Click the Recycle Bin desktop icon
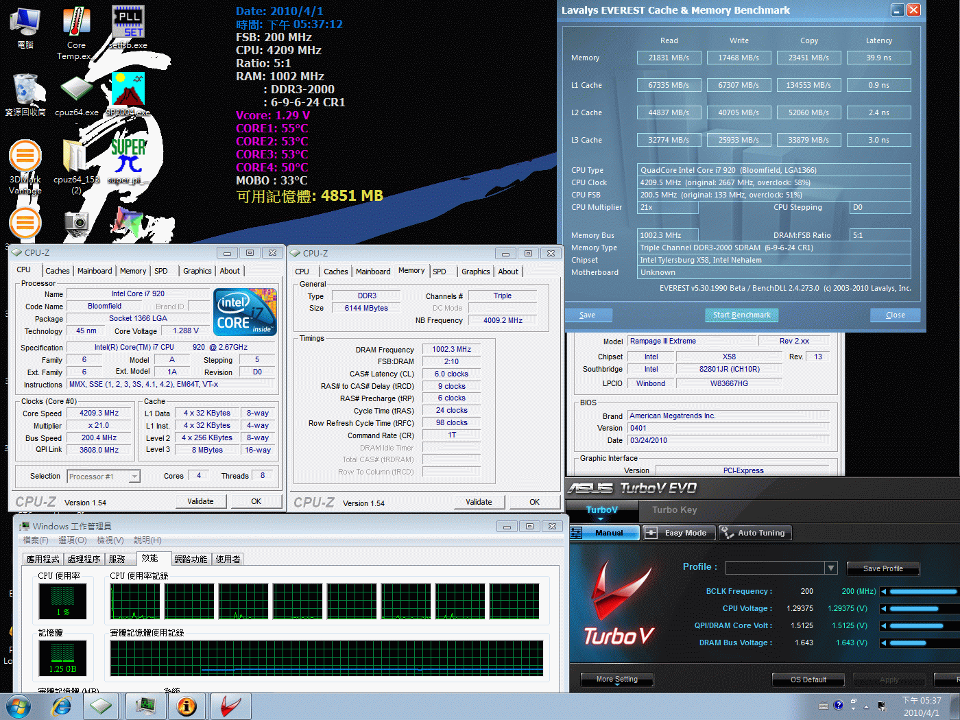Screen dimensions: 960x720 pos(25,91)
